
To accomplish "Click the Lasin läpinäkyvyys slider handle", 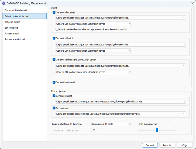I will pyautogui.click(x=157, y=130).
